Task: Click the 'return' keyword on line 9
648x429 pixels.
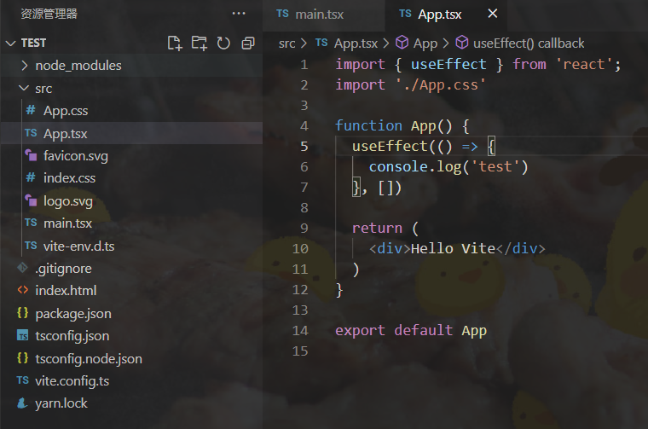Action: tap(377, 228)
